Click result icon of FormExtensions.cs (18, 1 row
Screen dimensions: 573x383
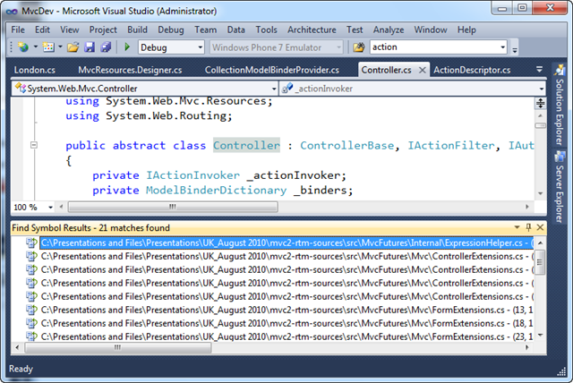[x=32, y=323]
